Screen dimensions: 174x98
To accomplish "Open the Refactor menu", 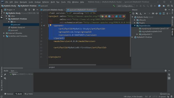I will (46, 2).
